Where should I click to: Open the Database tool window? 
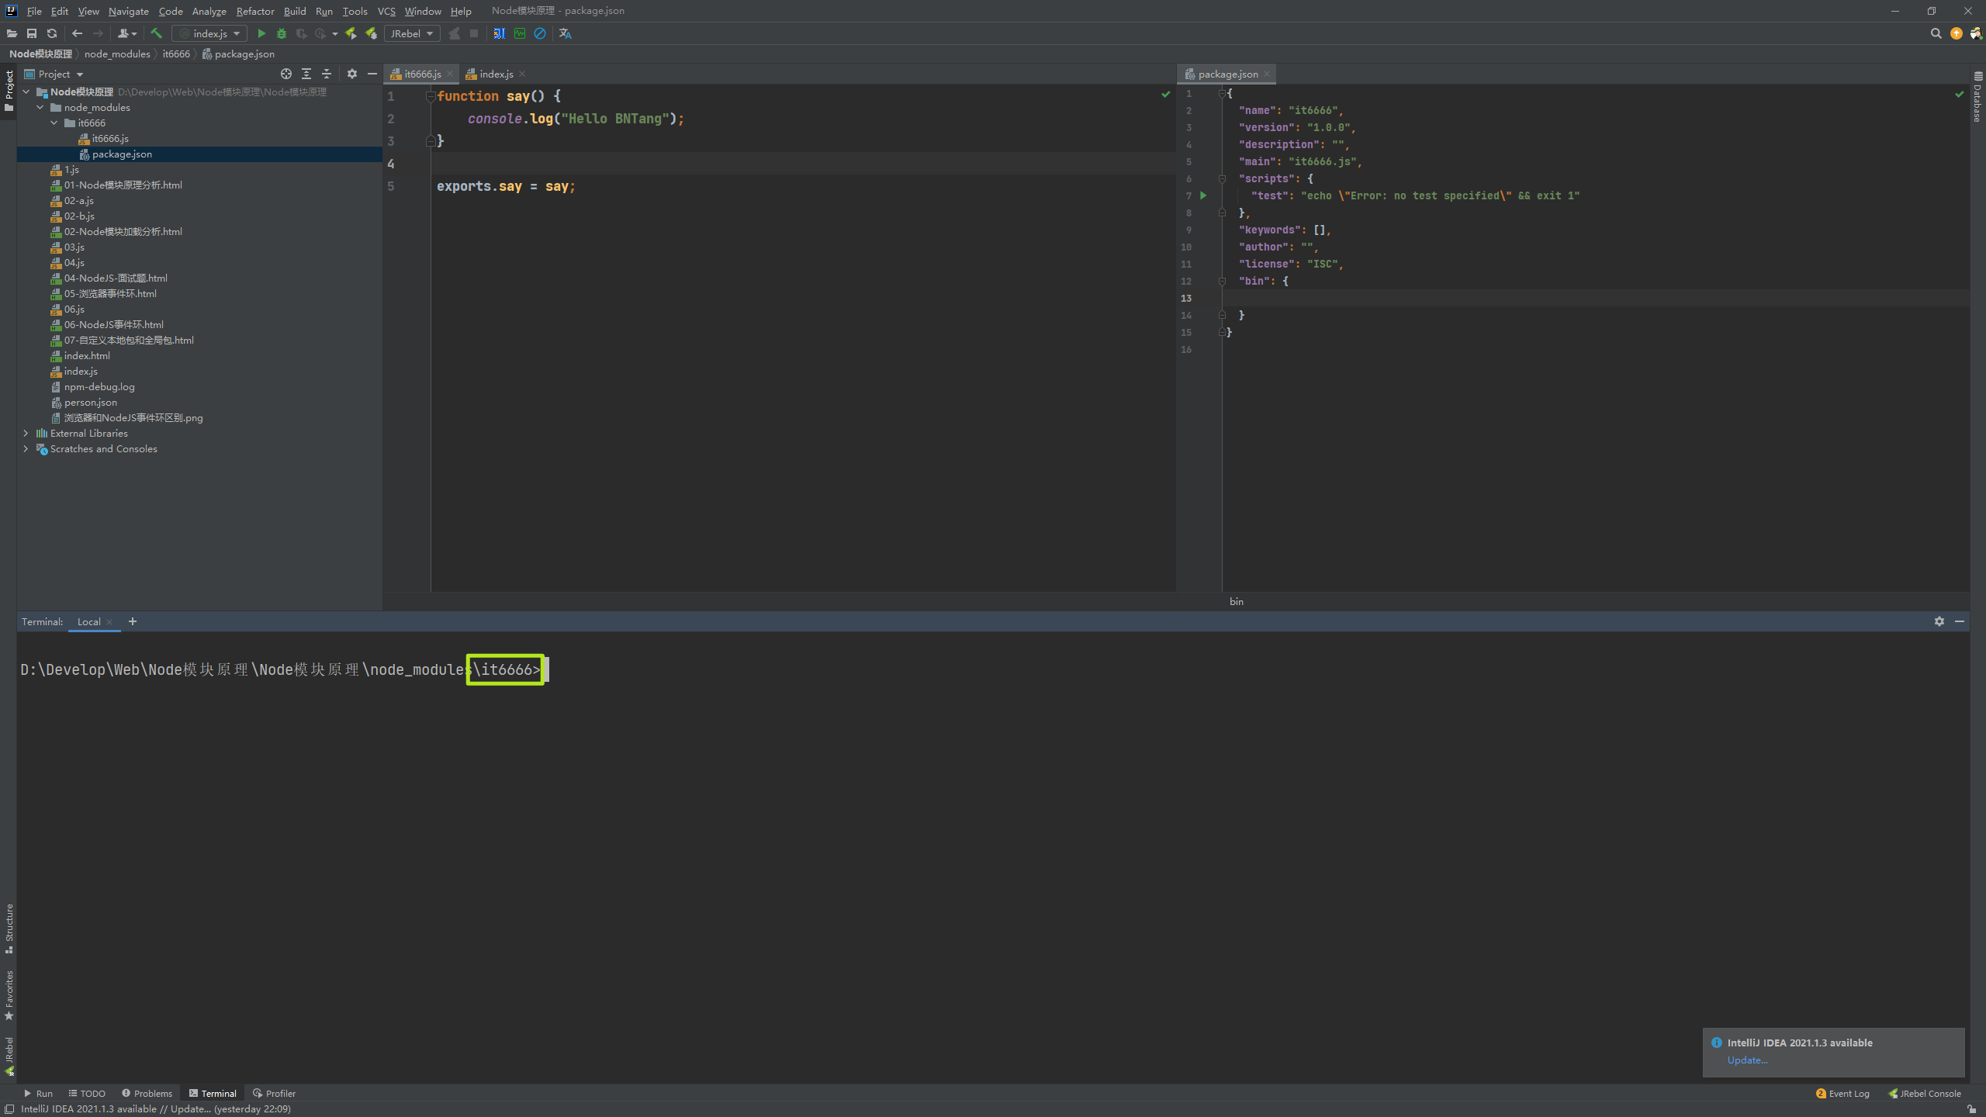click(x=1977, y=97)
